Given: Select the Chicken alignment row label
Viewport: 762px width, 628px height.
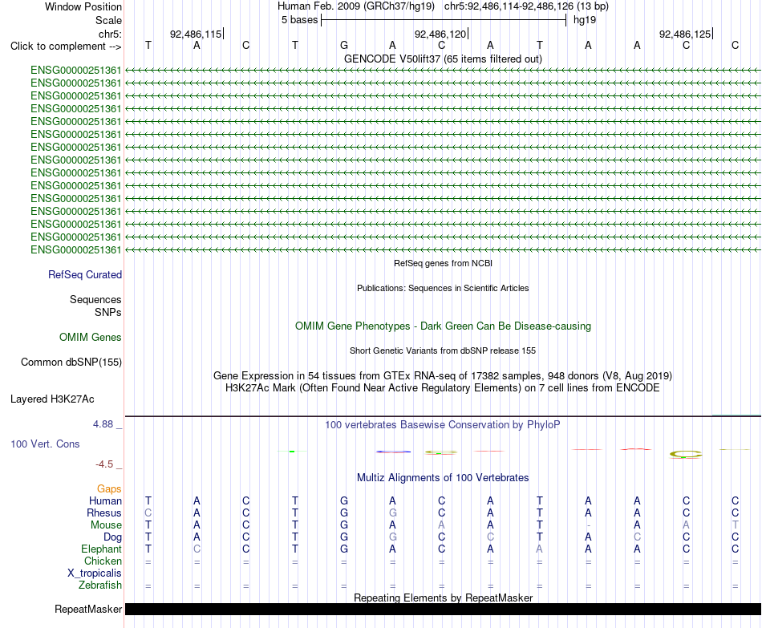Looking at the screenshot, I should point(103,561).
